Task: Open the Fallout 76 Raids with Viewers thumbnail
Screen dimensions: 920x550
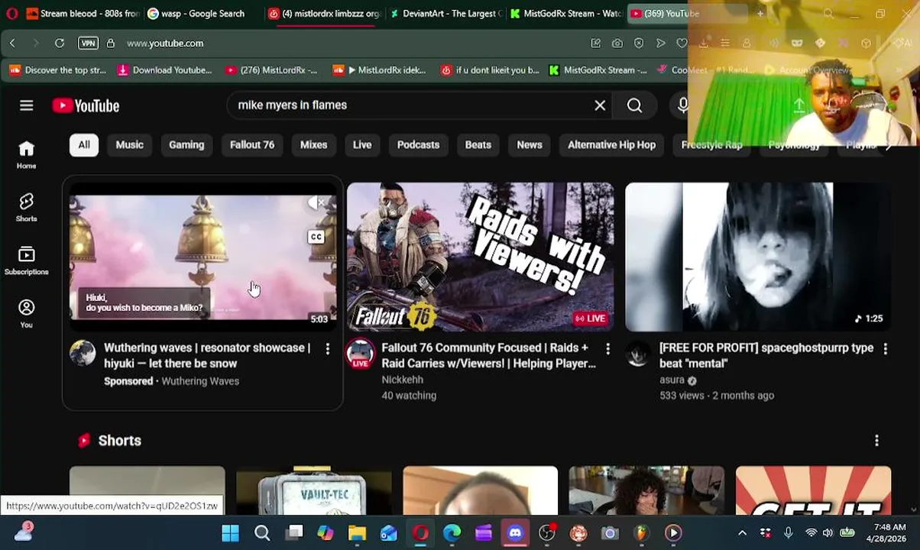Action: pos(480,257)
